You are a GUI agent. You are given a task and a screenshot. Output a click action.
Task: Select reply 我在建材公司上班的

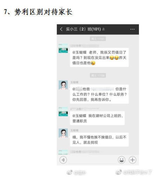[97, 118]
